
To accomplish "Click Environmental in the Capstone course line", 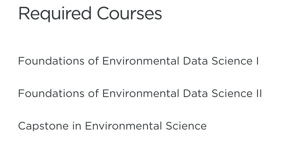I will pyautogui.click(x=123, y=126).
